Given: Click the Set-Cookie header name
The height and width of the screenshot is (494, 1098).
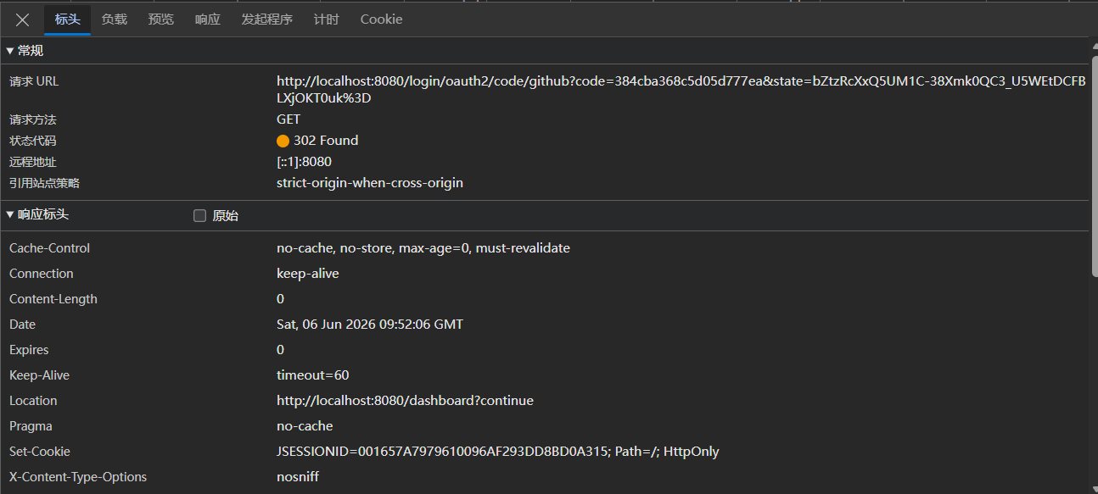Looking at the screenshot, I should click(x=40, y=452).
